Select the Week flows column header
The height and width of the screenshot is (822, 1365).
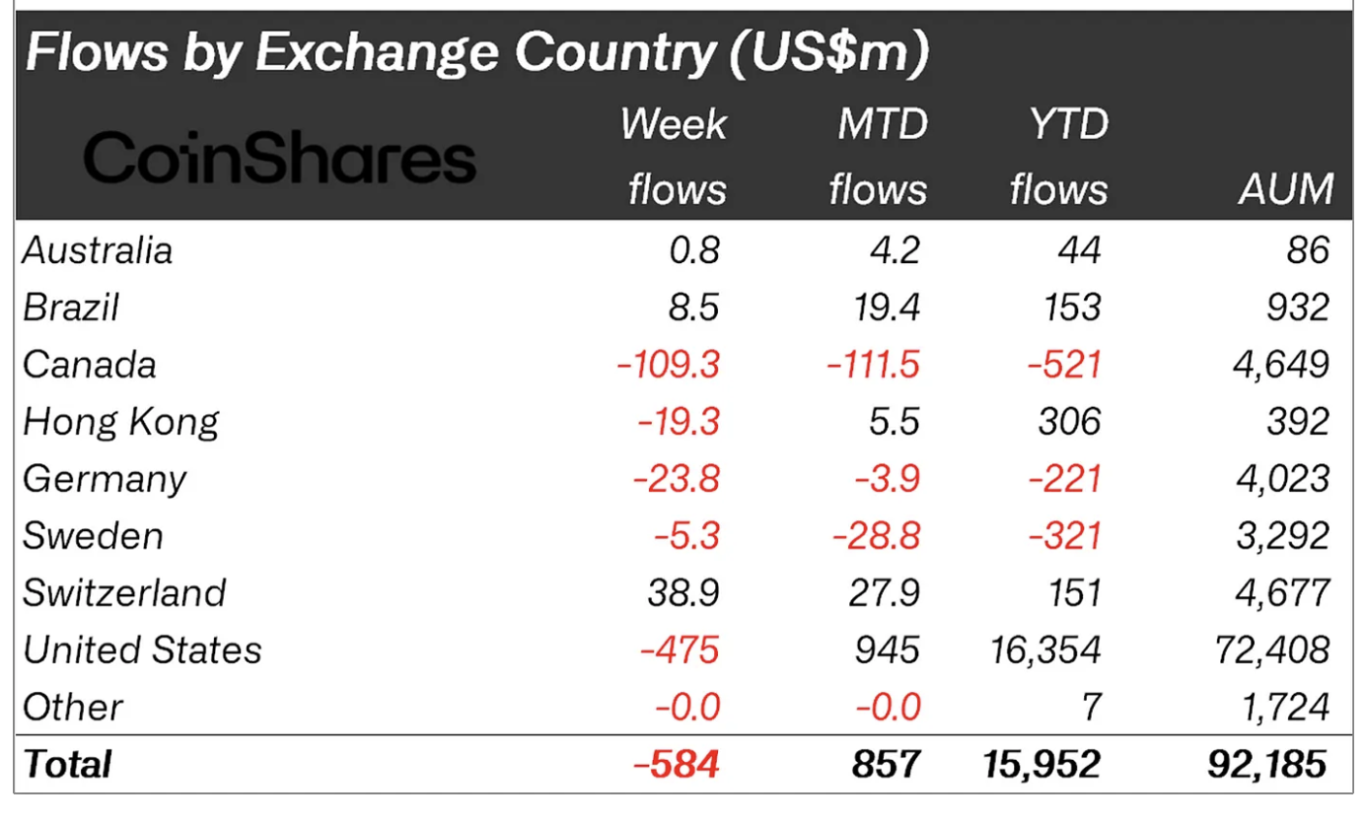(677, 157)
